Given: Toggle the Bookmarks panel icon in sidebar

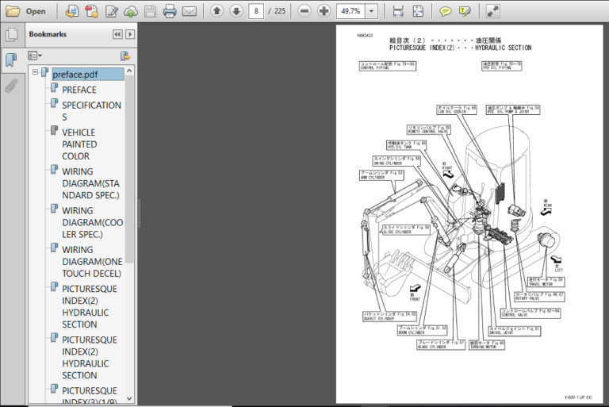Looking at the screenshot, I should point(12,60).
